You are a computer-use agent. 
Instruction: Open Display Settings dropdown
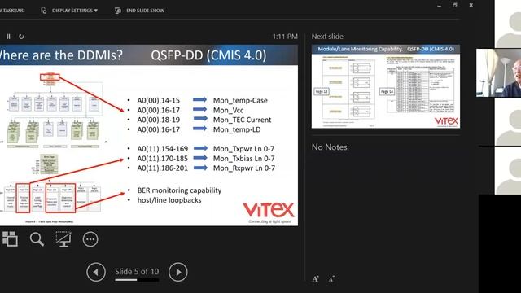(69, 11)
